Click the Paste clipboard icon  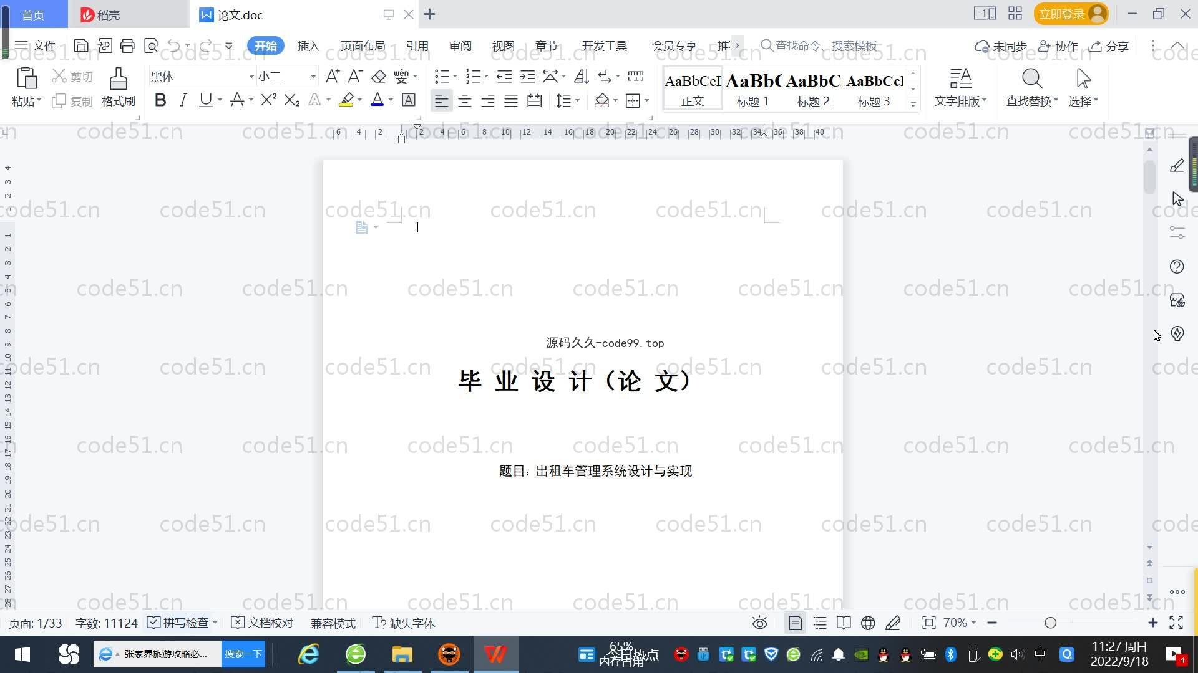pos(26,79)
